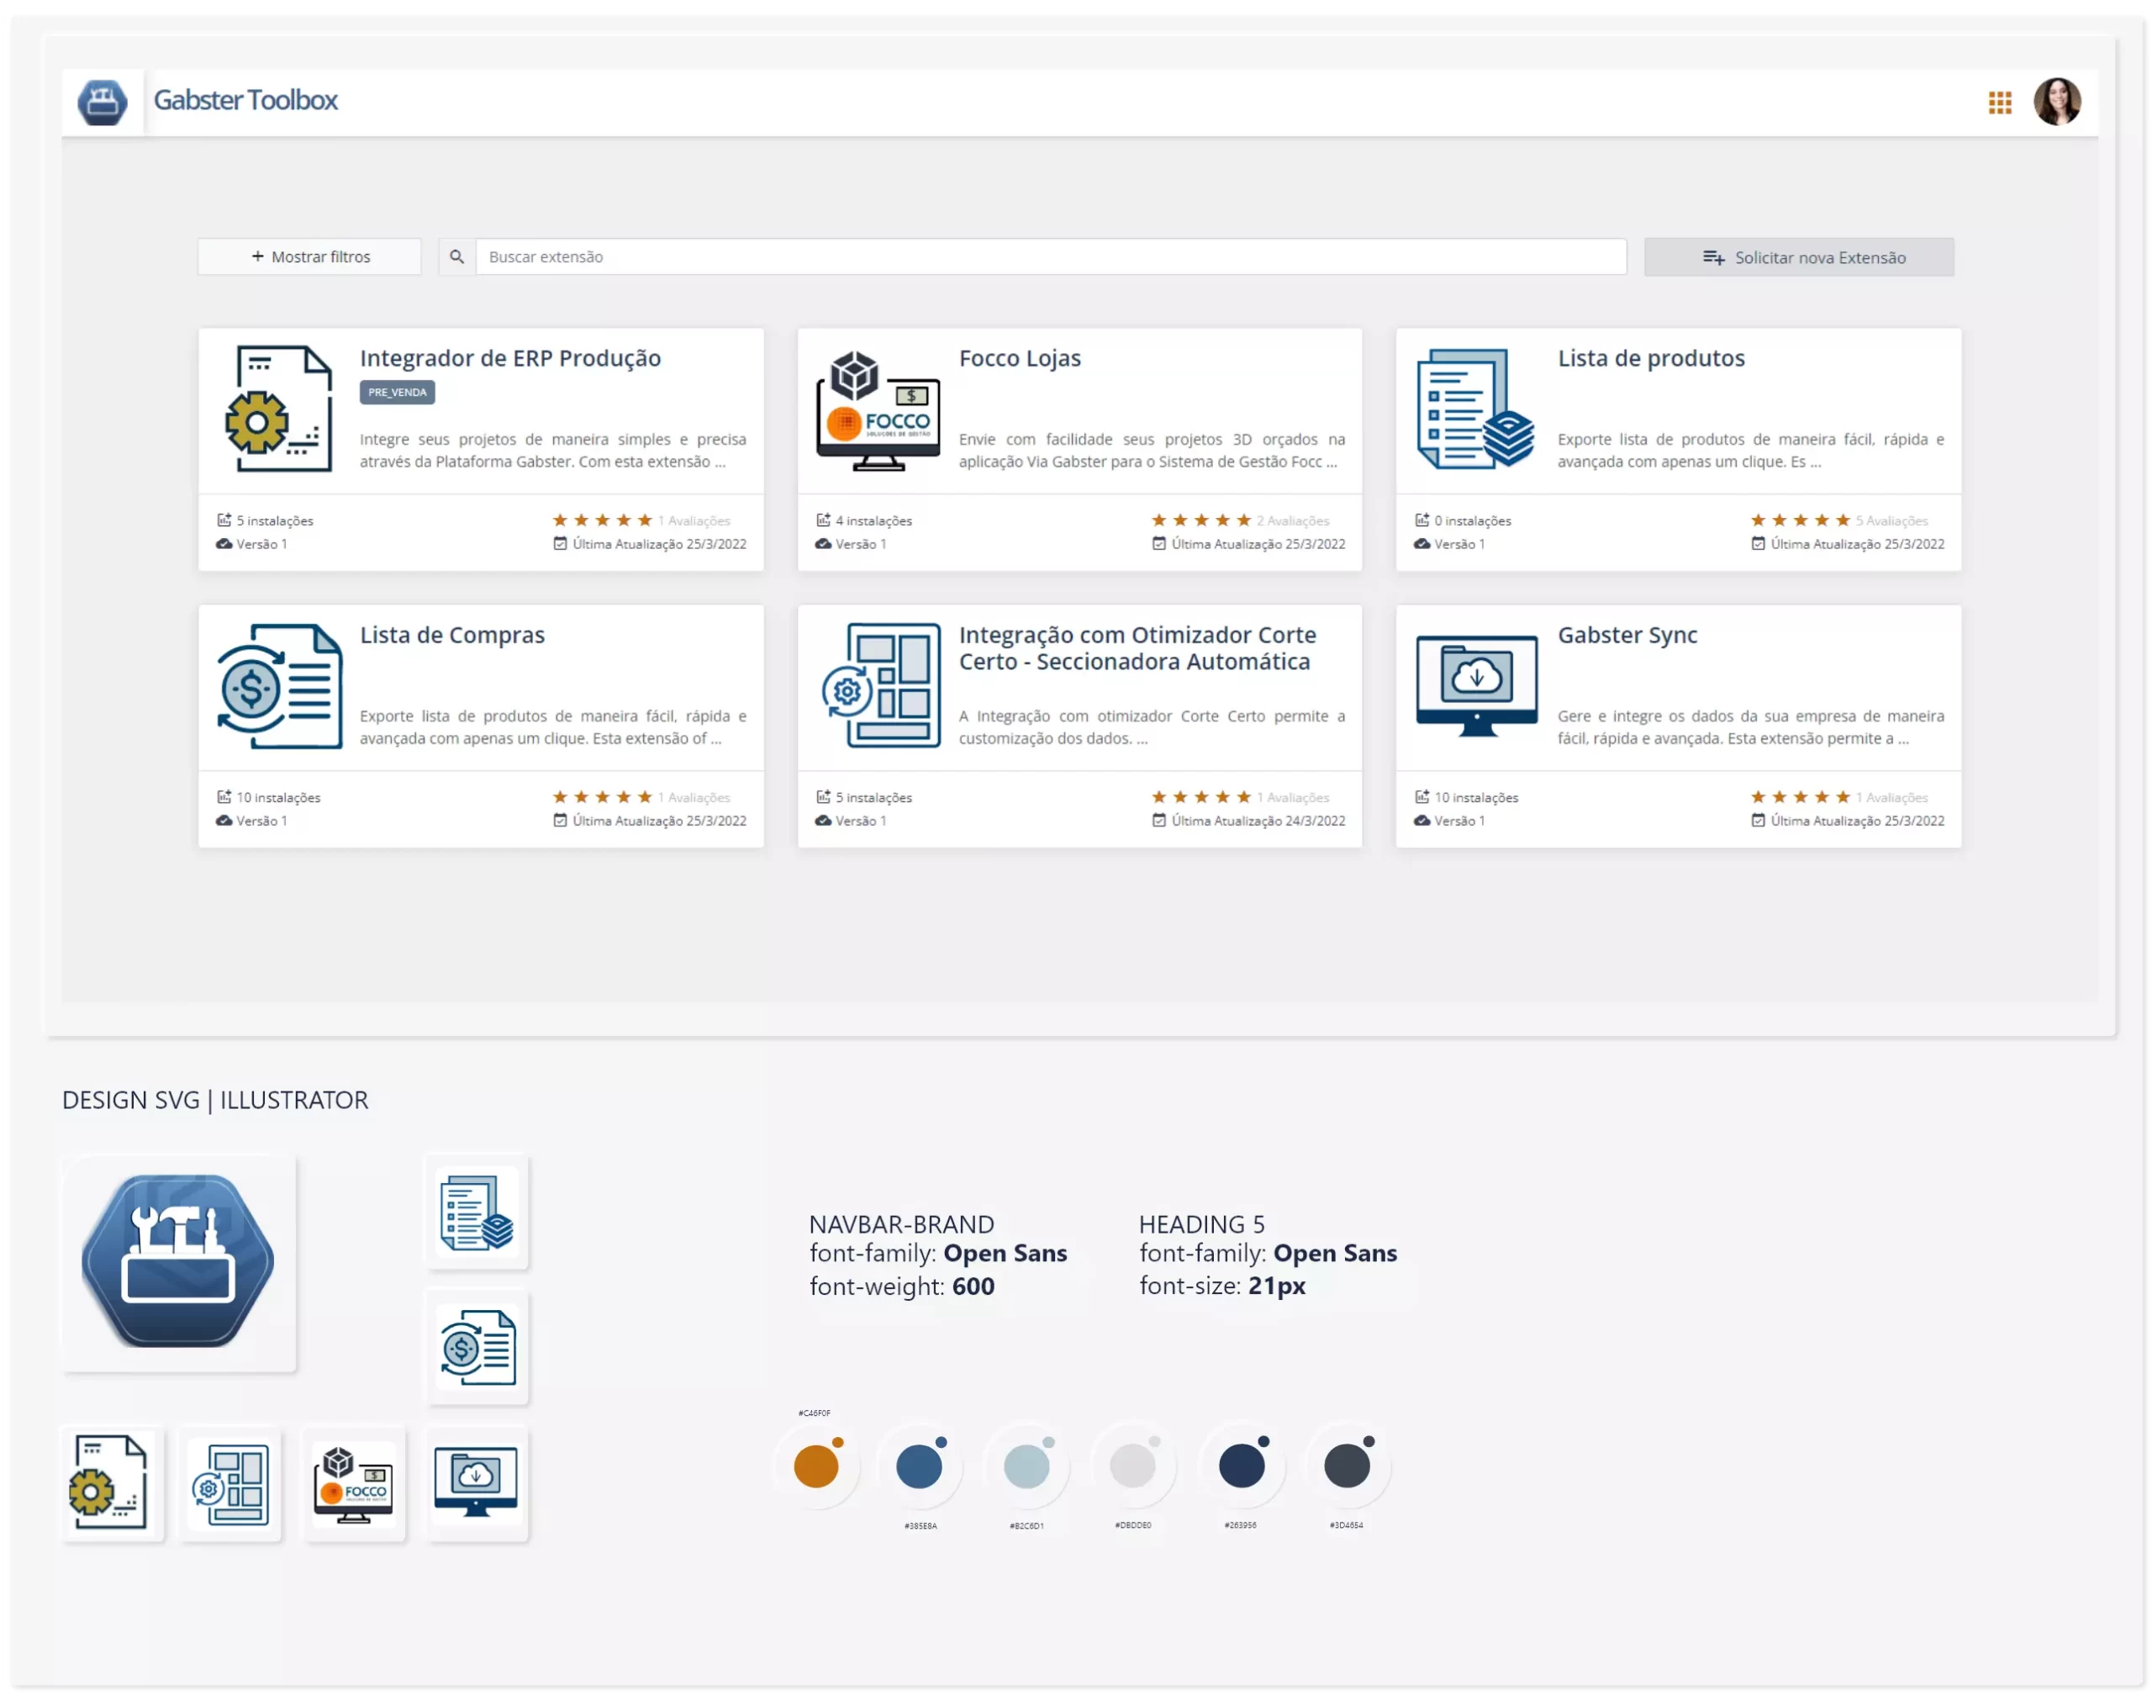The image size is (2152, 1701).
Task: Click calendar icon on Integrador de ERP card
Action: click(559, 544)
